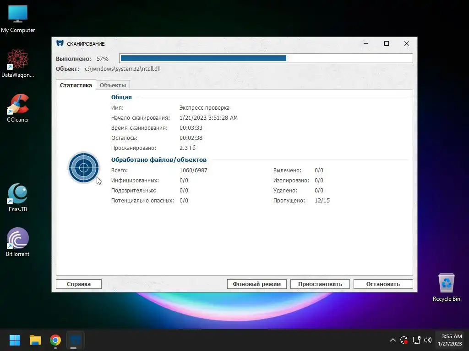Click the Инфицированных label
Viewport: 469px width, 351px height.
(135, 181)
